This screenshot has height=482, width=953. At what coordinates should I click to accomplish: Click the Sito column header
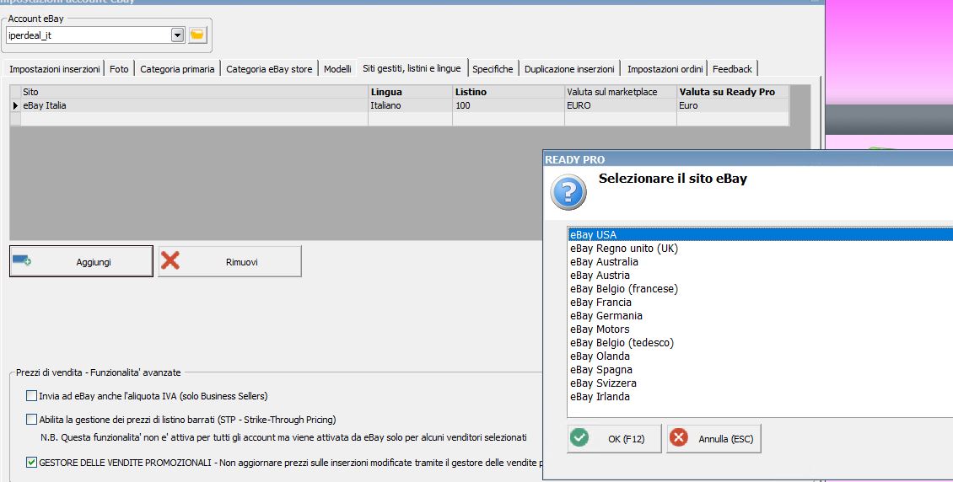[x=194, y=92]
